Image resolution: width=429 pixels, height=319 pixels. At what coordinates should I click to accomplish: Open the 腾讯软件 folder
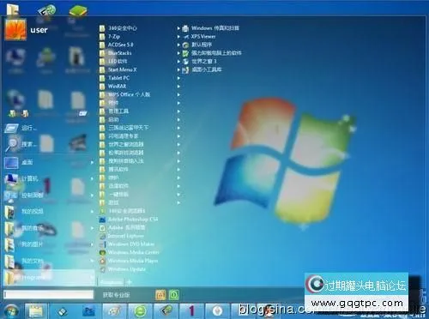click(114, 169)
